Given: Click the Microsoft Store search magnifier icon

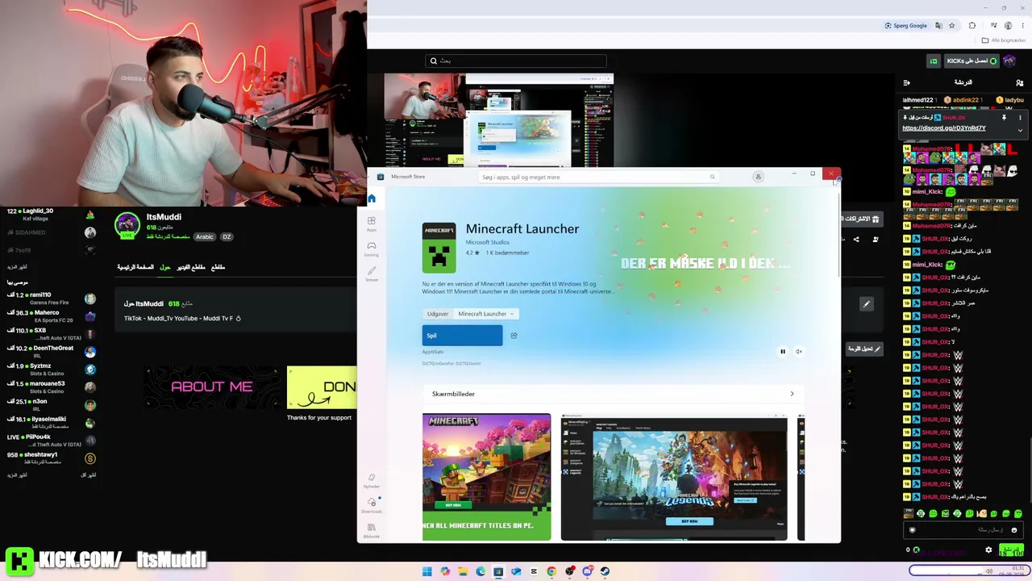Looking at the screenshot, I should (x=712, y=177).
